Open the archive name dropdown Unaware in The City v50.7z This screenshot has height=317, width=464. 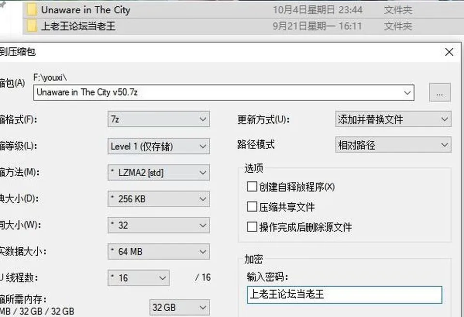point(224,92)
